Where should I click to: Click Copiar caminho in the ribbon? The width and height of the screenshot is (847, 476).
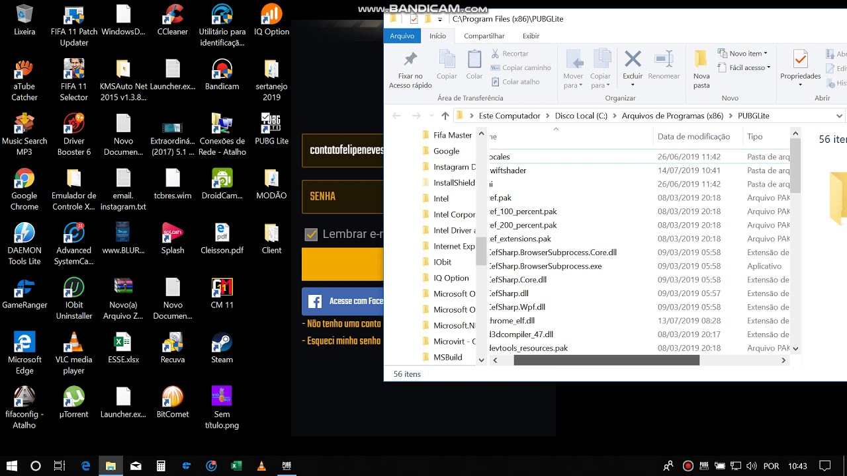(x=521, y=67)
